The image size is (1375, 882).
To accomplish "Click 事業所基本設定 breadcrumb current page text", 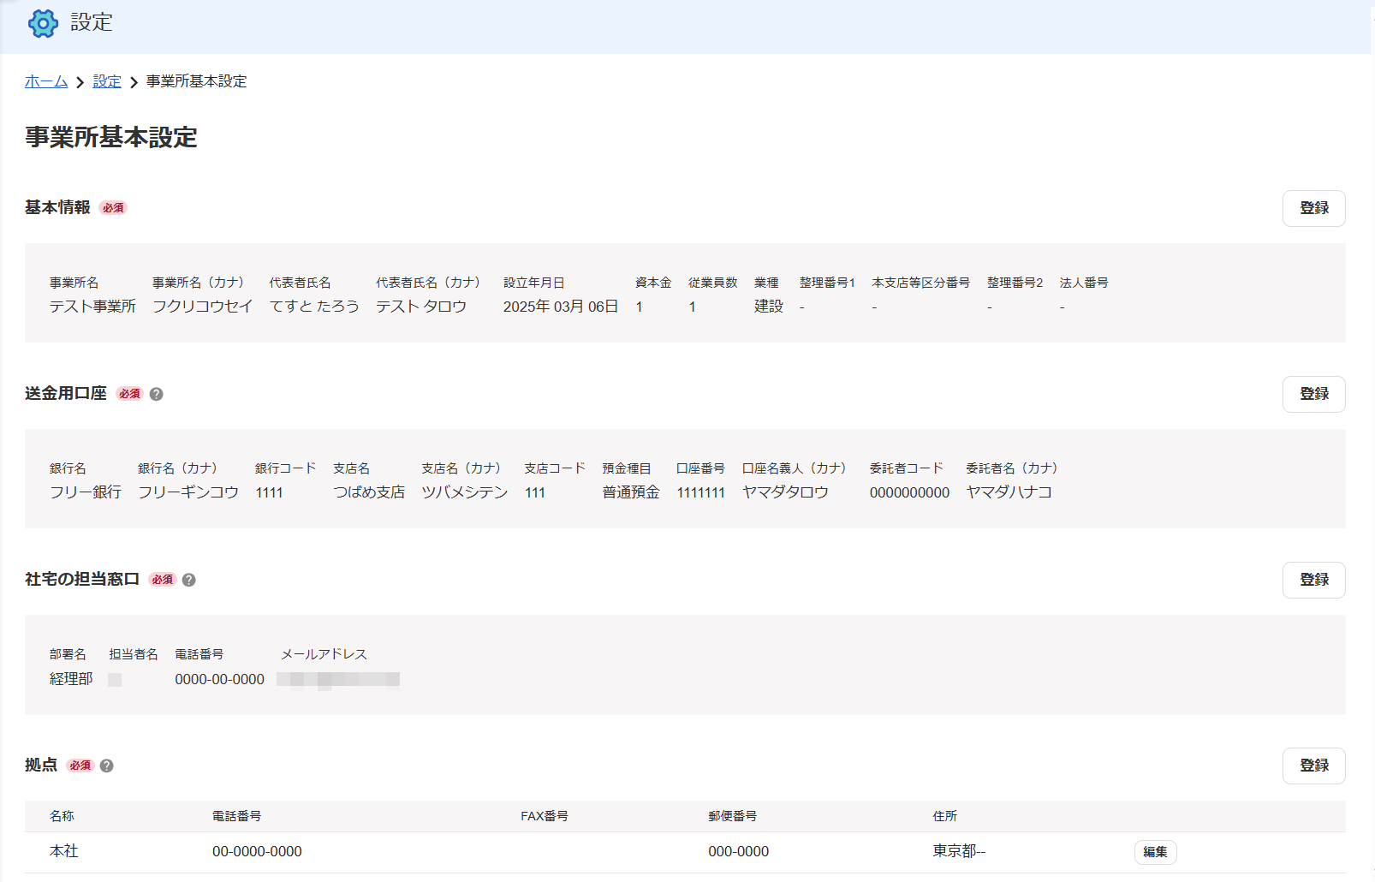I will click(x=196, y=81).
